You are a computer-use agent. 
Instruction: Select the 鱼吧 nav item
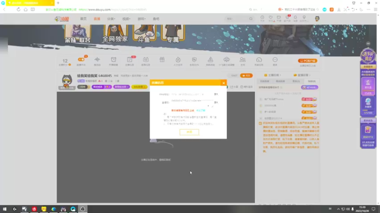tap(156, 19)
